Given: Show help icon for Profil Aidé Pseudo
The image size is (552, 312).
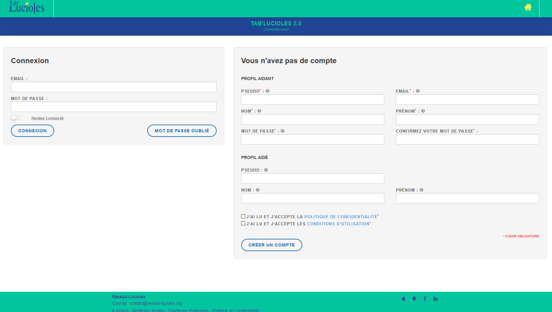Looking at the screenshot, I should coord(266,170).
